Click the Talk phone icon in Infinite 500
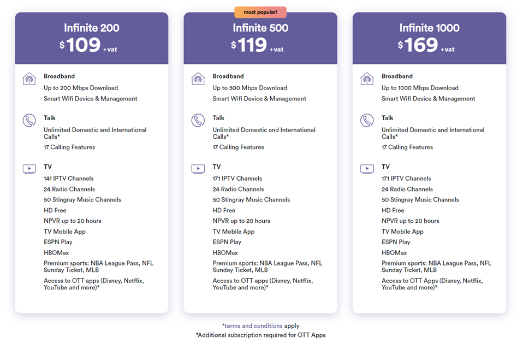The width and height of the screenshot is (517, 343). pos(198,120)
